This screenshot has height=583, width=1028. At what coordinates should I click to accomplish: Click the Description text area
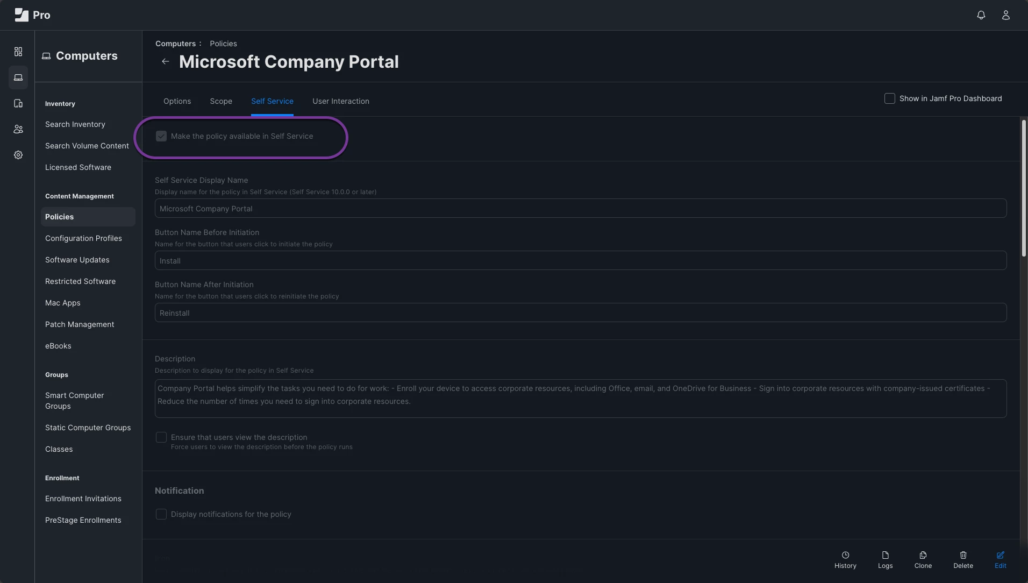(x=581, y=399)
